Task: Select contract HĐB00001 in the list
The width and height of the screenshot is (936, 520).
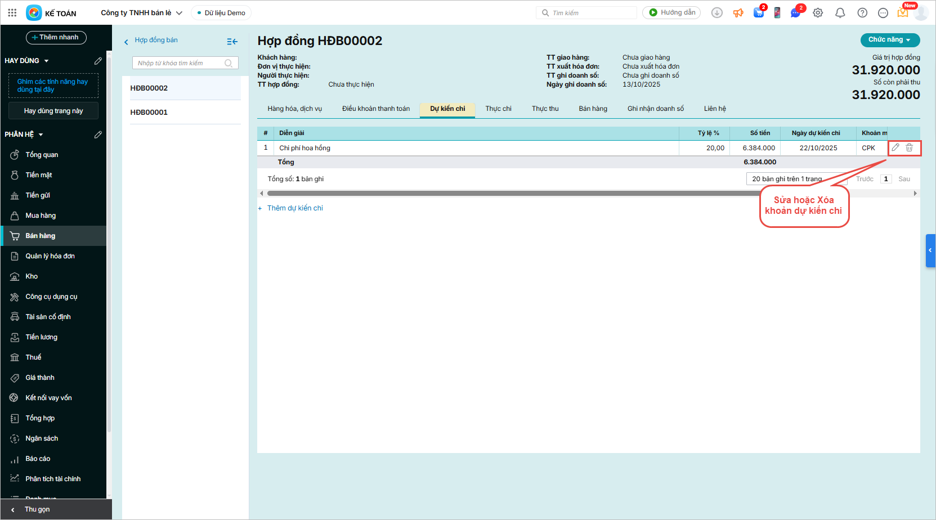Action: click(149, 112)
